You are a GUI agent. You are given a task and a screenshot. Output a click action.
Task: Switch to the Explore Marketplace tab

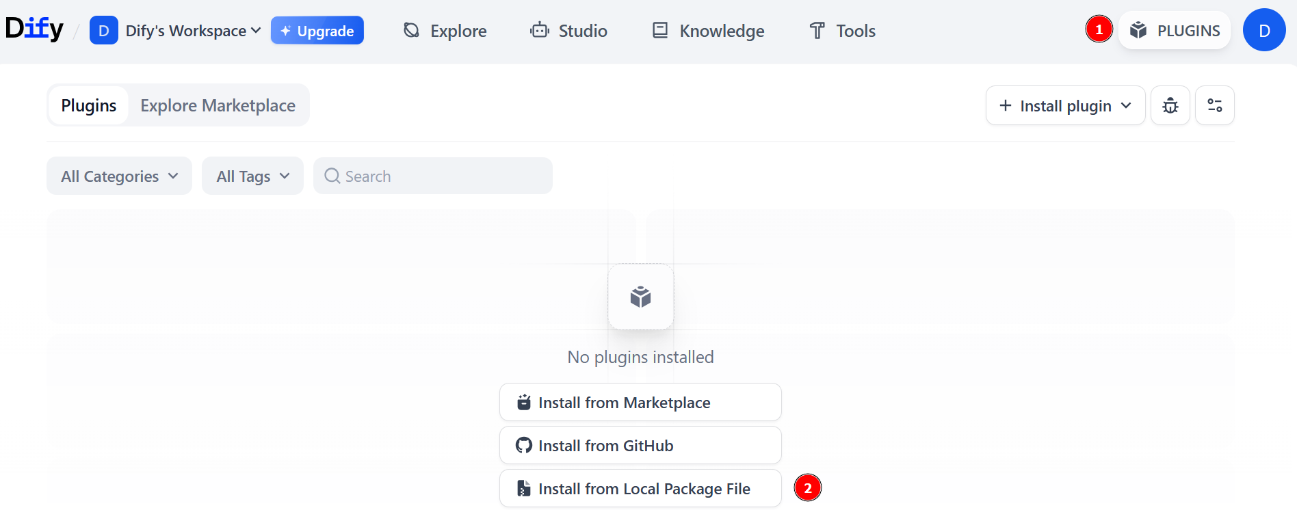[218, 105]
